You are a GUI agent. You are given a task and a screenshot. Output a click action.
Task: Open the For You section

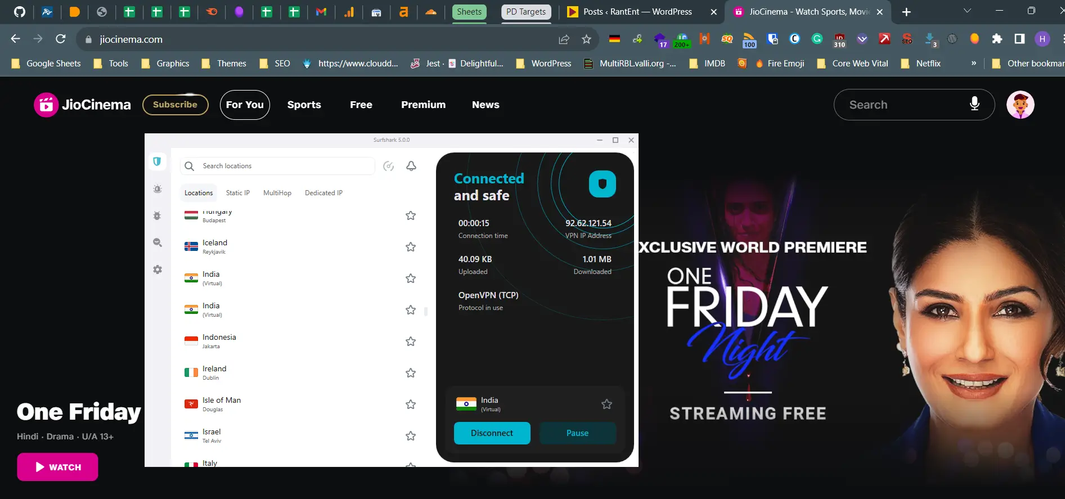pyautogui.click(x=245, y=105)
